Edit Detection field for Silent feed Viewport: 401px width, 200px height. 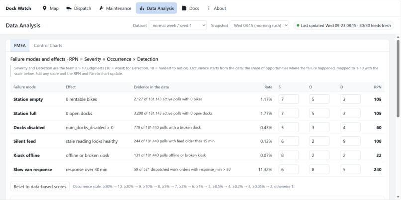coord(350,141)
